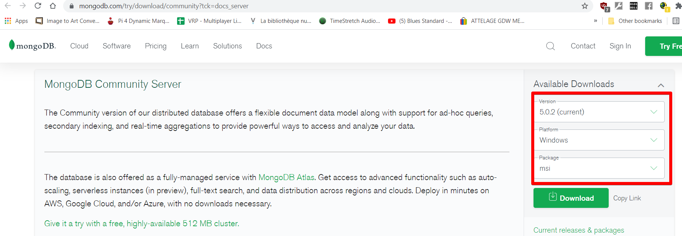Viewport: 682px width, 236px height.
Task: Open the Package msi dropdown
Action: (599, 168)
